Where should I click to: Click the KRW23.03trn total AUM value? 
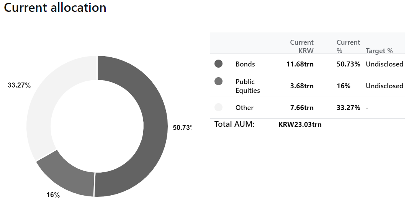300,125
